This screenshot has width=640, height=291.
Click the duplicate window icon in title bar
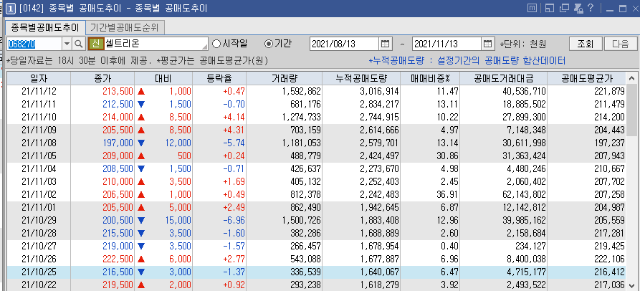[x=564, y=8]
